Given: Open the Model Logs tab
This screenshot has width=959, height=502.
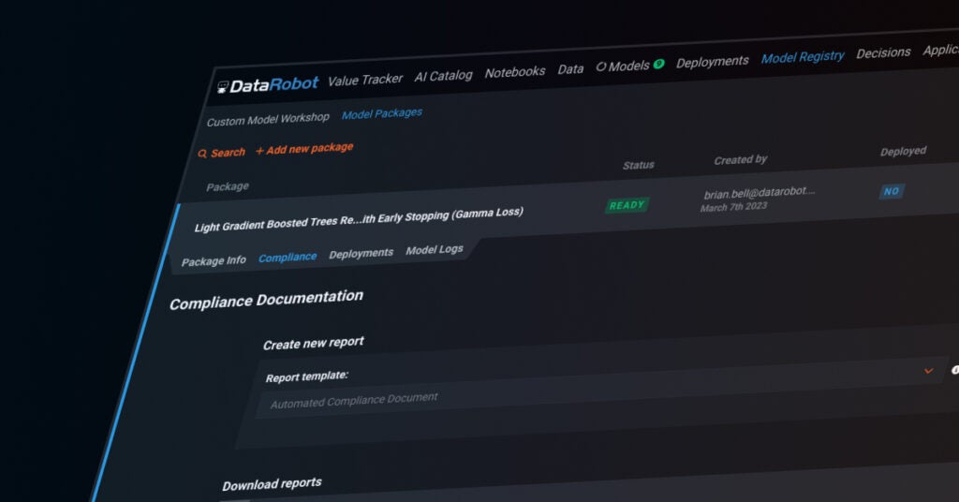Looking at the screenshot, I should click(x=434, y=250).
